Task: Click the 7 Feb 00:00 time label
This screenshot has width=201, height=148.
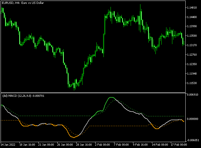Action: coord(121,145)
